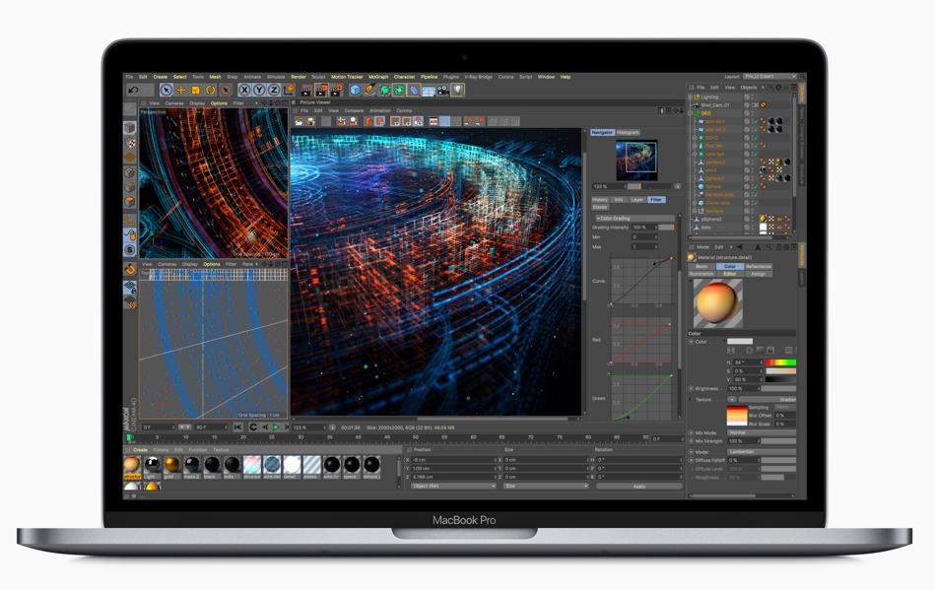Click the navigator zoom percentage slider

pyautogui.click(x=649, y=186)
